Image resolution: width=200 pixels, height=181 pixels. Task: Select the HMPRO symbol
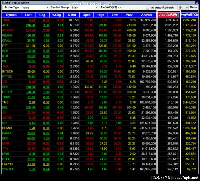tap(8, 164)
